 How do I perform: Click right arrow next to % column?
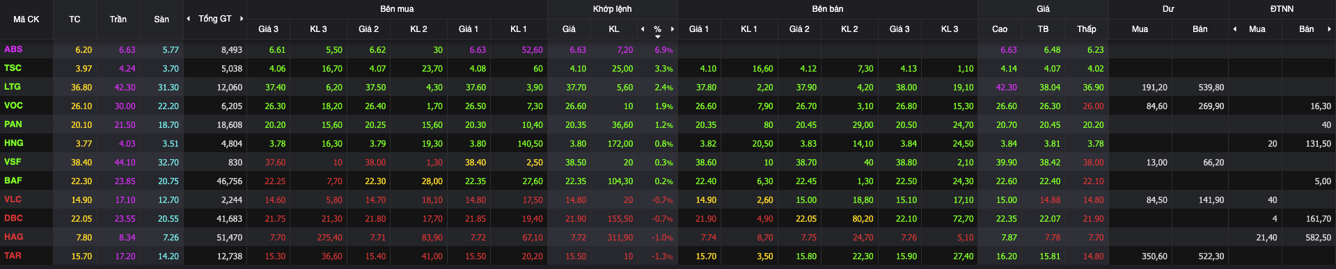(673, 29)
